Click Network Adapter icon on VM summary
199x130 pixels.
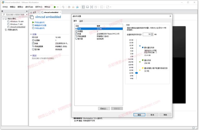[33, 47]
